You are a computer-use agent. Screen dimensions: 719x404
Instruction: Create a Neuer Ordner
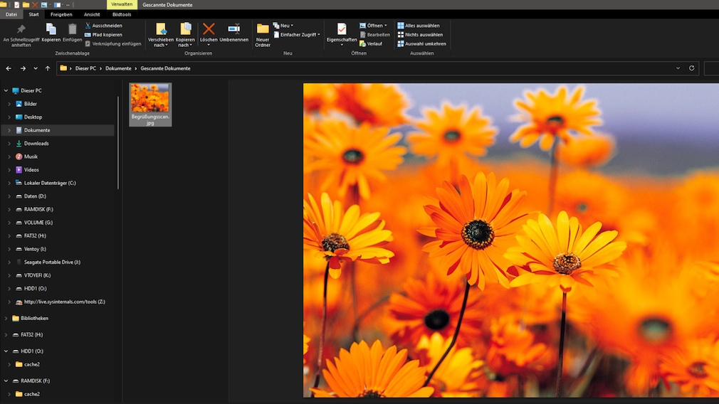pyautogui.click(x=262, y=36)
